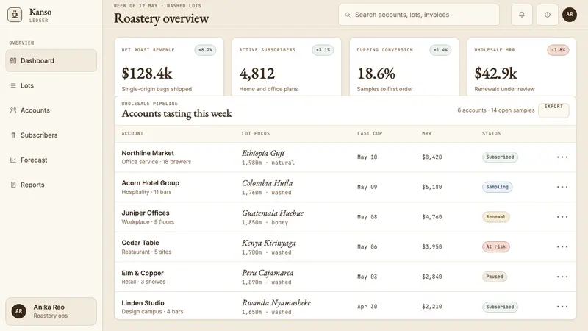Click +3.1% badge on subscribers card

pyautogui.click(x=323, y=50)
